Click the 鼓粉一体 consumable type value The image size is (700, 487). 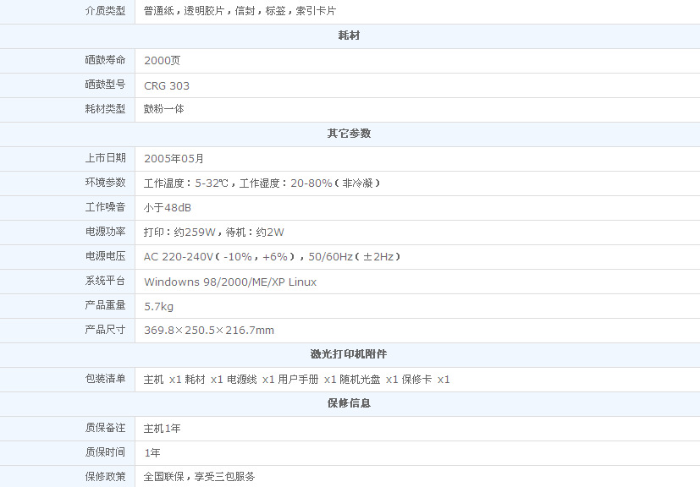point(164,109)
